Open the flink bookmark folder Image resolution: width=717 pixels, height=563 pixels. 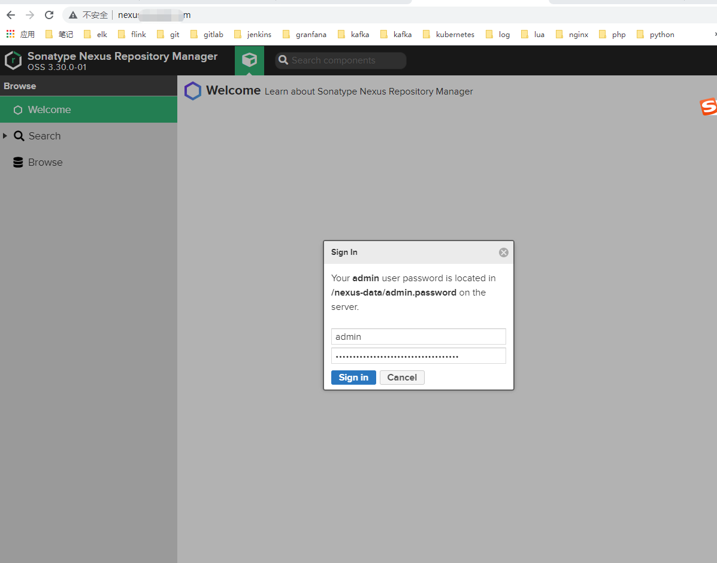click(x=132, y=34)
